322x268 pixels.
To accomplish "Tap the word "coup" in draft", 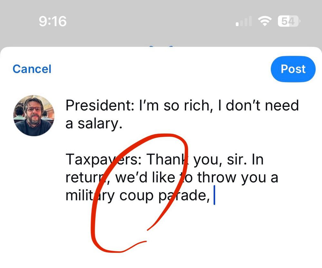I will coord(136,196).
